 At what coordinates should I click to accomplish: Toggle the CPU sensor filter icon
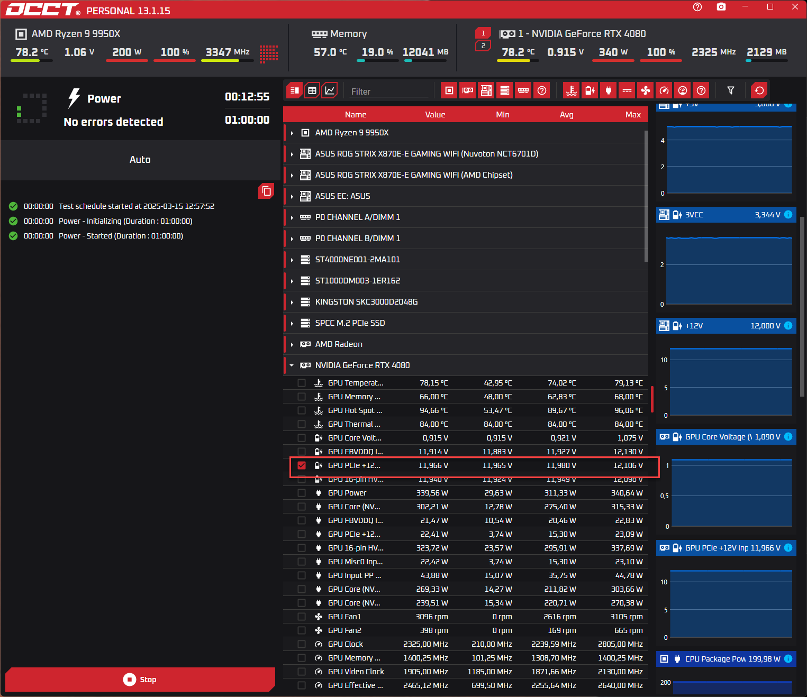449,90
